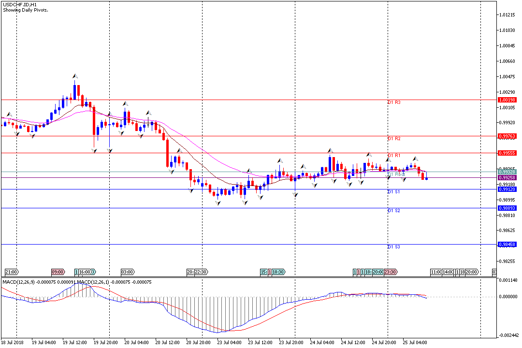Image resolution: width=522 pixels, height=348 pixels.
Task: Click the '24 Jul 20:00' time label
Action: pyautogui.click(x=384, y=343)
